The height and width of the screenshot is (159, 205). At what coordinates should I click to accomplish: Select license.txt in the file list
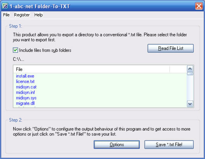click(25, 82)
